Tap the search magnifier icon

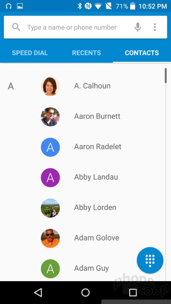(16, 27)
